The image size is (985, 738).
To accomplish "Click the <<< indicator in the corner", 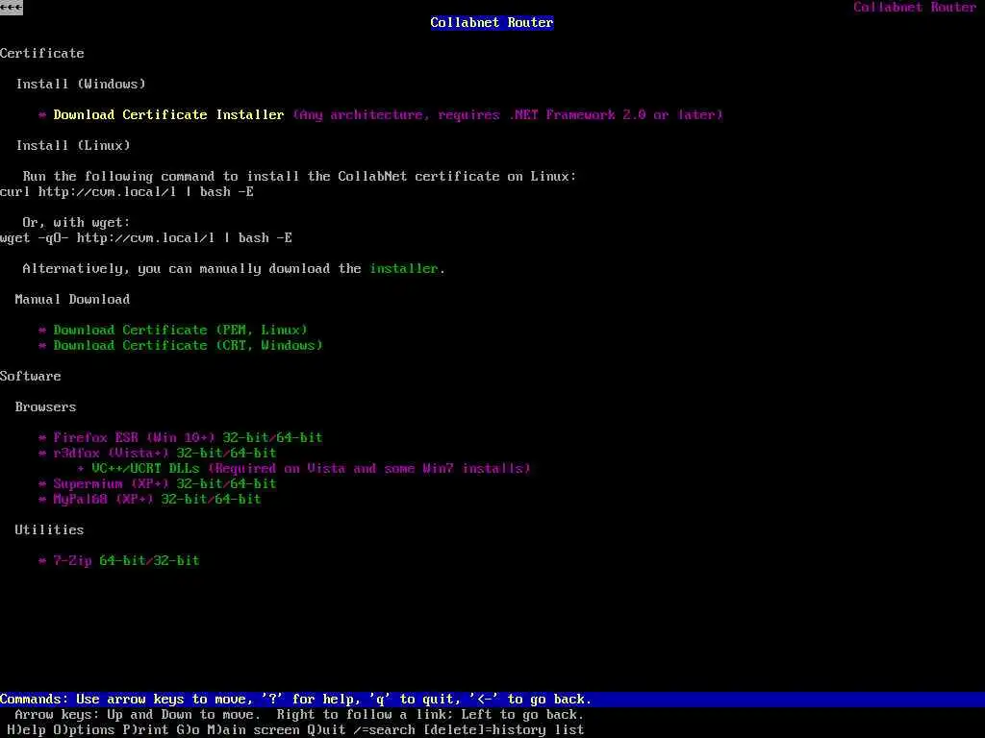I will pyautogui.click(x=12, y=7).
